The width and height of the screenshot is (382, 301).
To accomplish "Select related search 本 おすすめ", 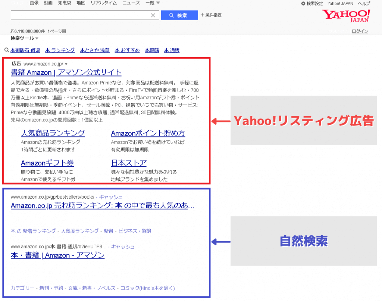I will click(127, 50).
